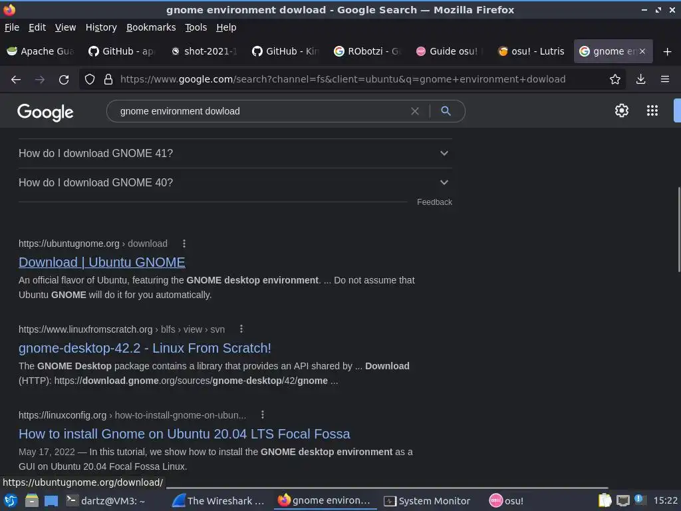Open Firefox hamburger application menu

tap(664, 80)
